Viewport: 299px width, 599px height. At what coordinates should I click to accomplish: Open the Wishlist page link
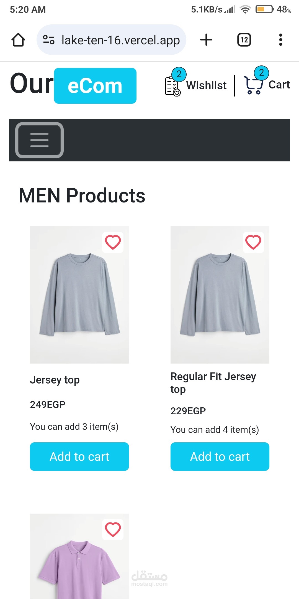[x=206, y=85]
